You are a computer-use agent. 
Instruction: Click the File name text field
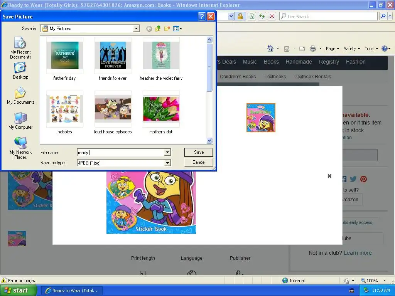(121, 152)
